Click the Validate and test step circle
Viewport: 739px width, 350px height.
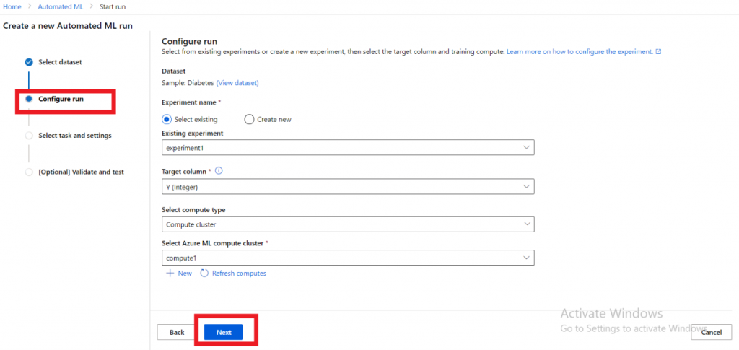point(29,172)
